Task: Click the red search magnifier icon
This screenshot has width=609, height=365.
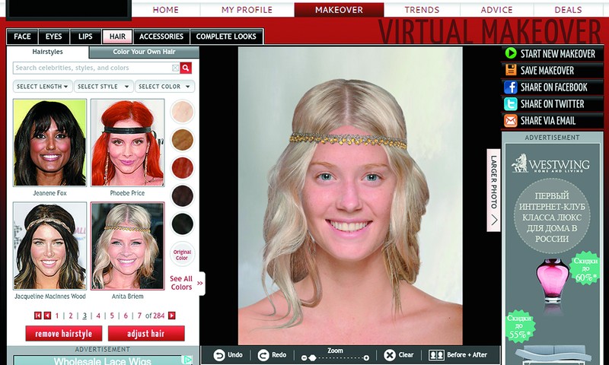Action: click(186, 68)
